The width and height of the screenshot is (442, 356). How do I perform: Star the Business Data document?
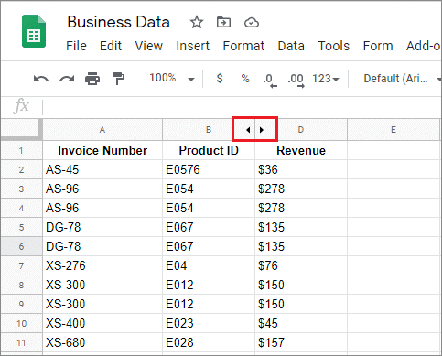[197, 23]
